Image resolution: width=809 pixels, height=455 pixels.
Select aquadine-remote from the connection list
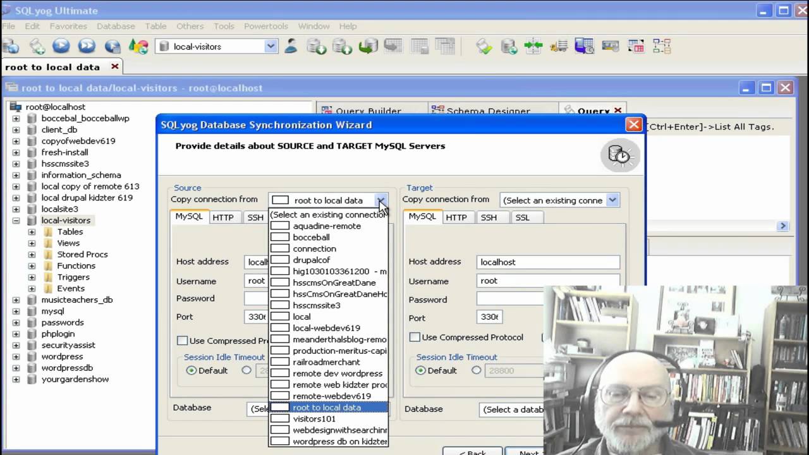tap(328, 226)
